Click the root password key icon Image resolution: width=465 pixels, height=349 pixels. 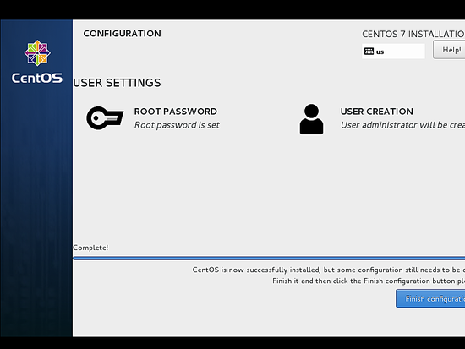[x=105, y=118]
